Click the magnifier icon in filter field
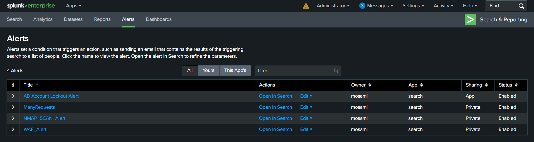Viewport: 534px width, 142px height. pyautogui.click(x=336, y=71)
